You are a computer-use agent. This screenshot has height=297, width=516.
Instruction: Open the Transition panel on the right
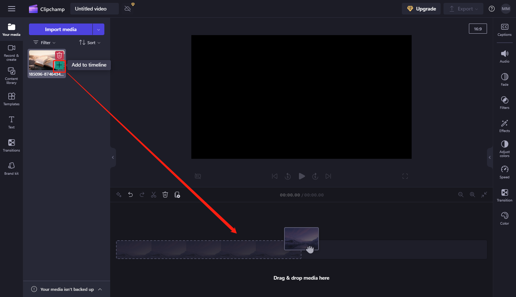(x=504, y=195)
